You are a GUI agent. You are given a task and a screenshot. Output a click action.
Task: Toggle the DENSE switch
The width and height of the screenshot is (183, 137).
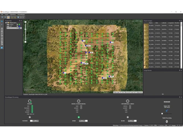coord(83,121)
